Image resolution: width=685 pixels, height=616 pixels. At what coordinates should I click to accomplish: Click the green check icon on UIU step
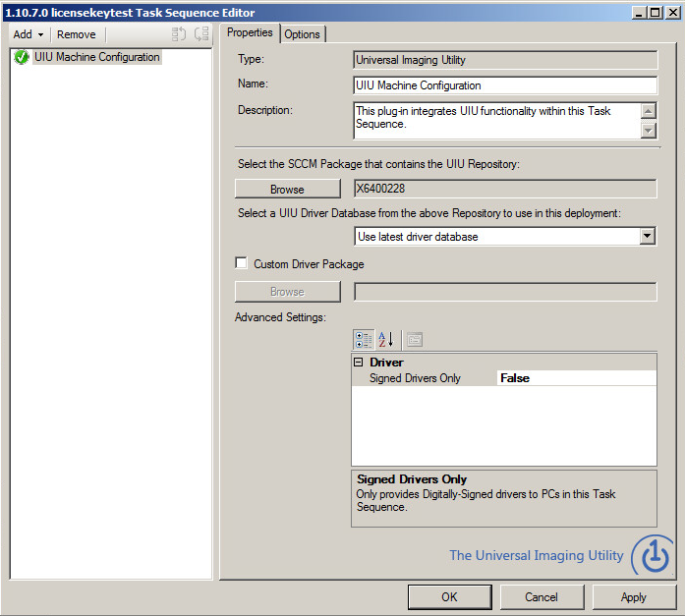coord(22,57)
